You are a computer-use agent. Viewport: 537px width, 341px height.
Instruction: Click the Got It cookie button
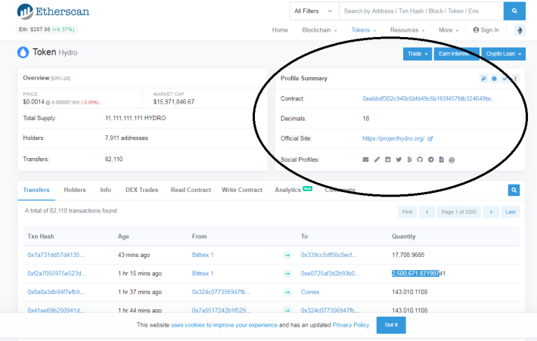[391, 324]
